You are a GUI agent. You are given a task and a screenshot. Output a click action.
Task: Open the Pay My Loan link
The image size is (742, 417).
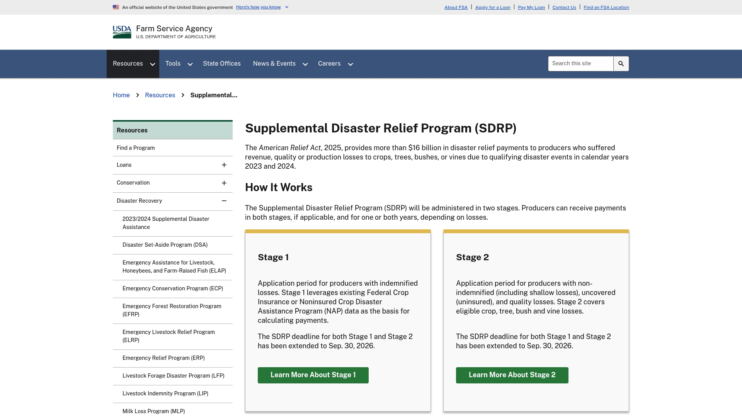pyautogui.click(x=531, y=7)
